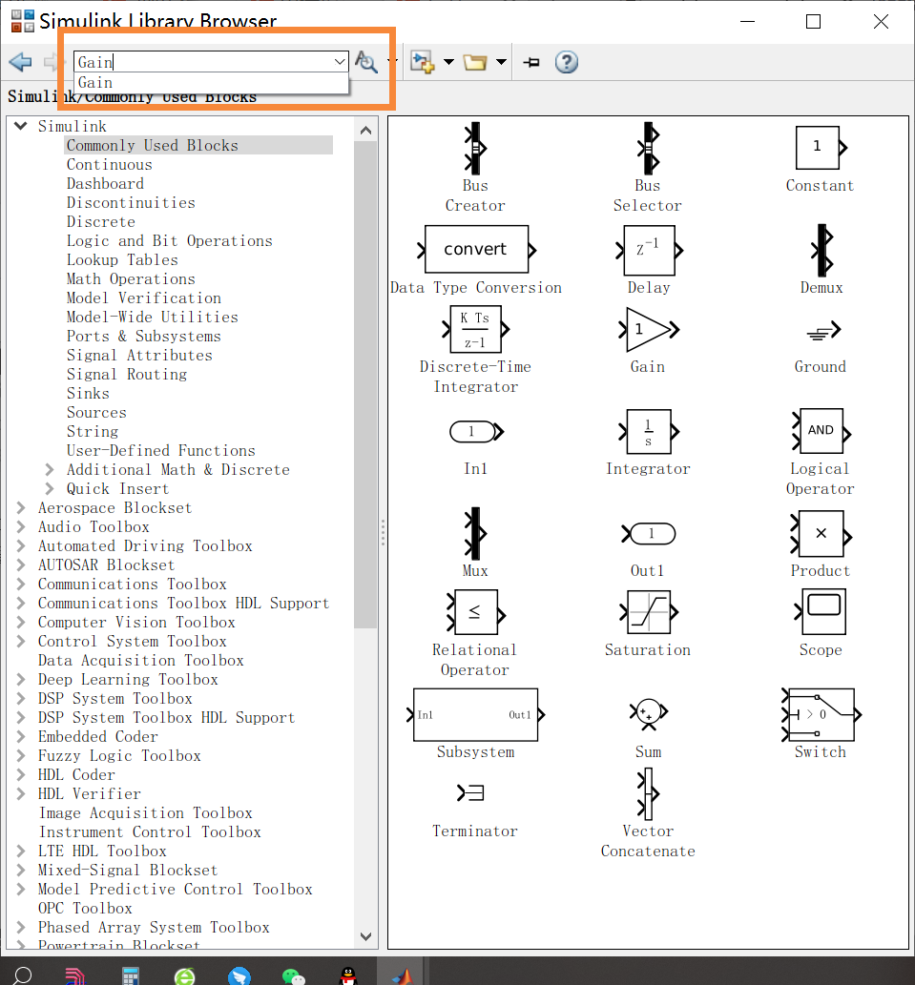
Task: Open User-Defined Functions library
Action: (161, 450)
